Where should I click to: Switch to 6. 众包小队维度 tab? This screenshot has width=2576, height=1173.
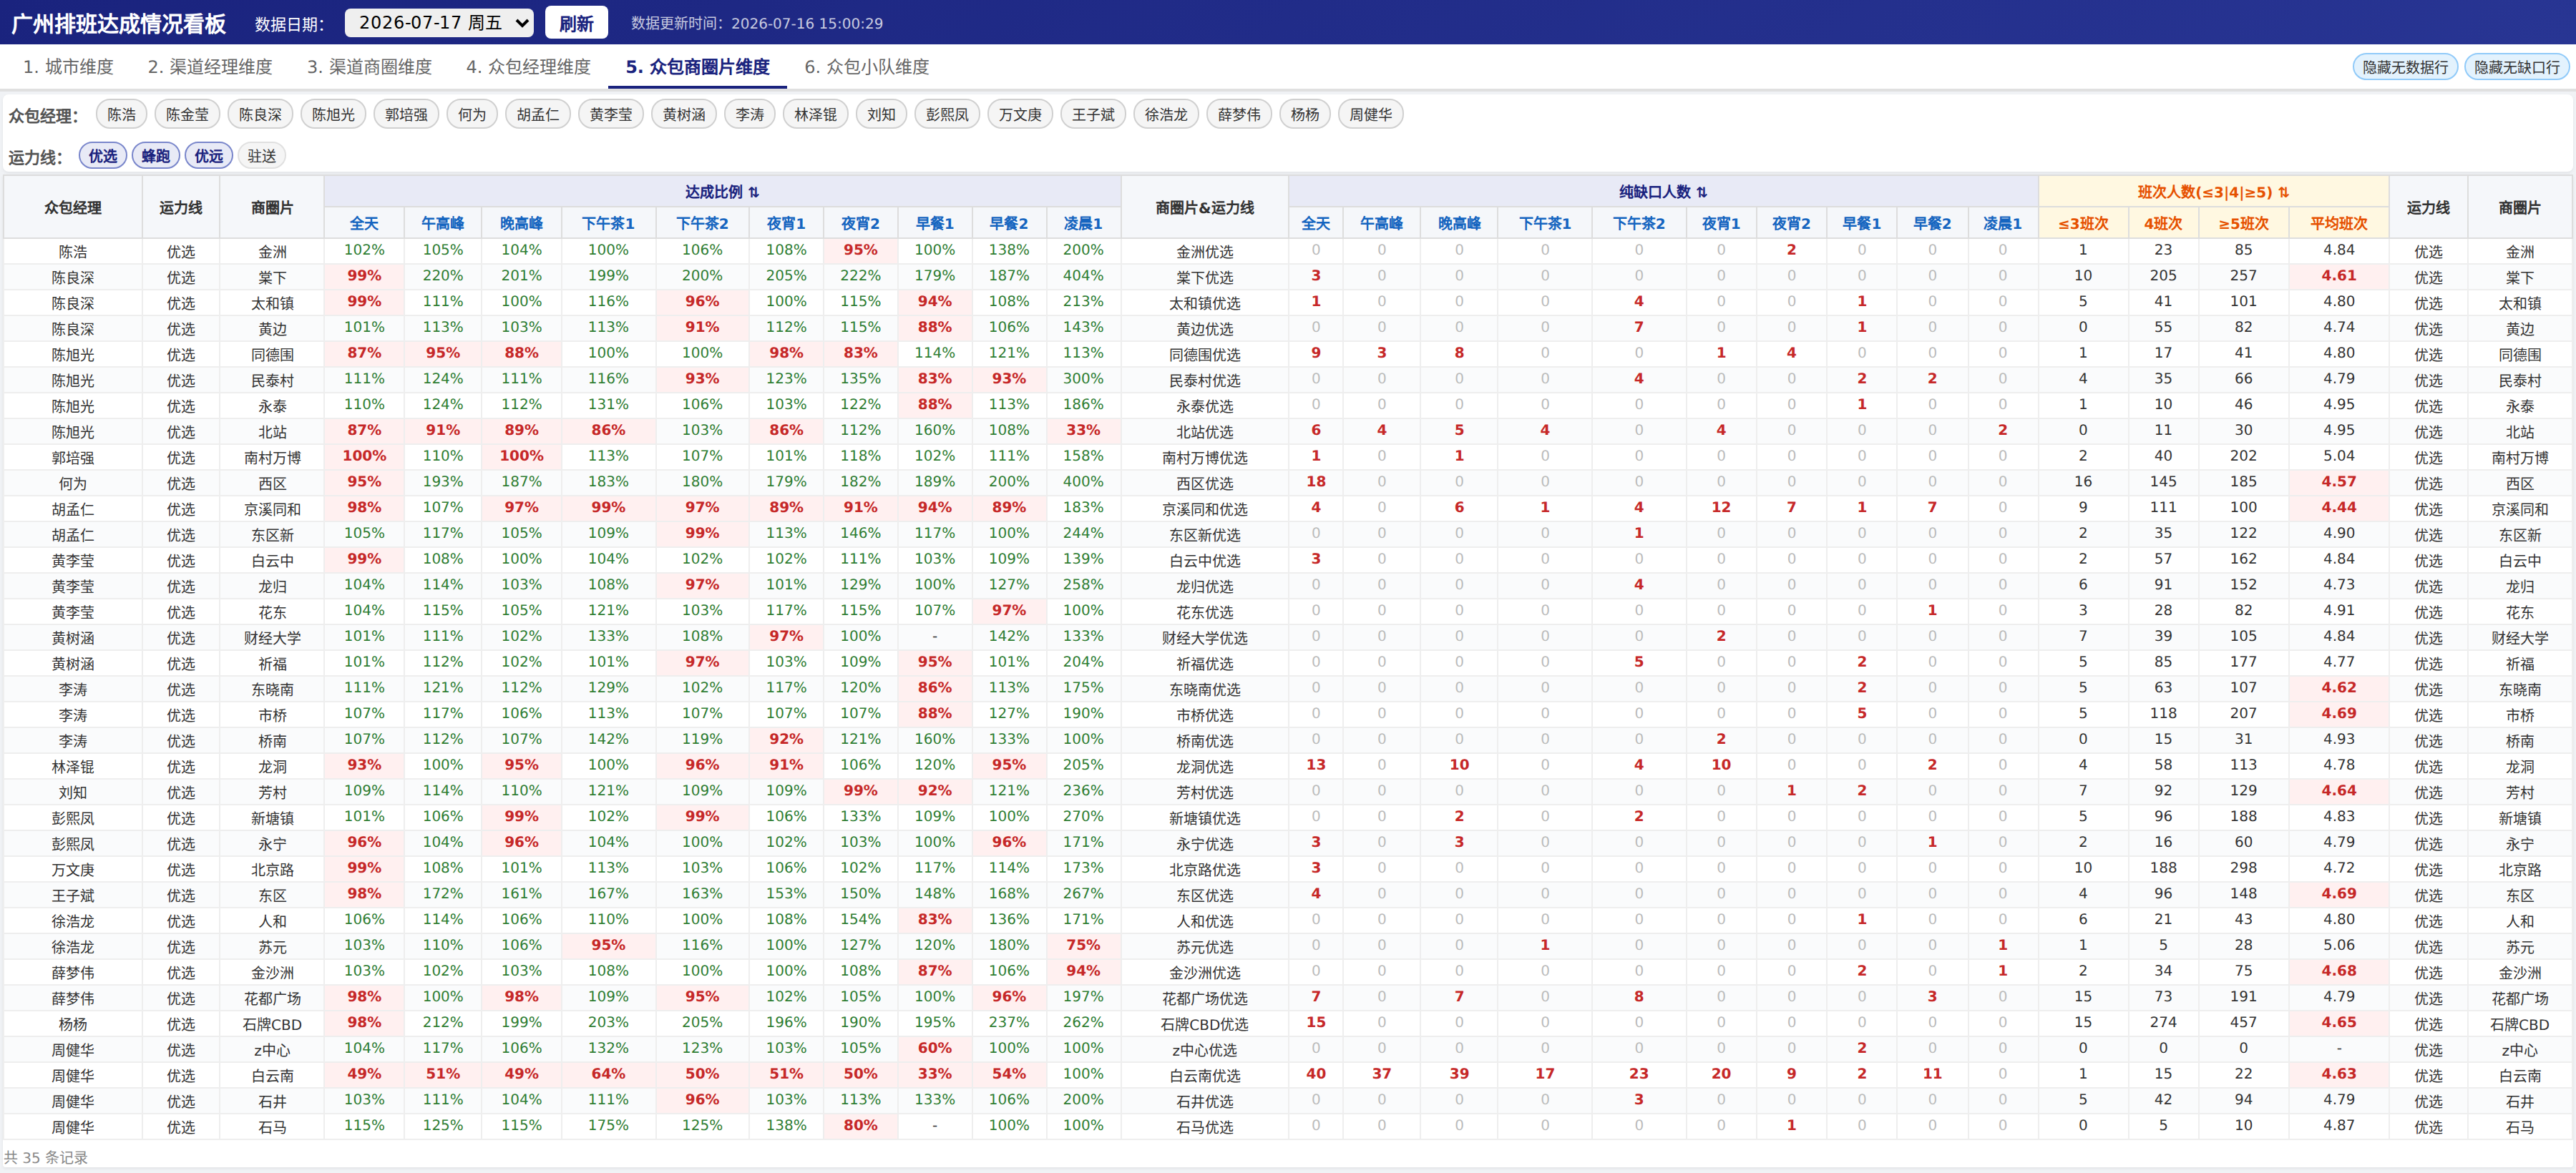pos(867,67)
